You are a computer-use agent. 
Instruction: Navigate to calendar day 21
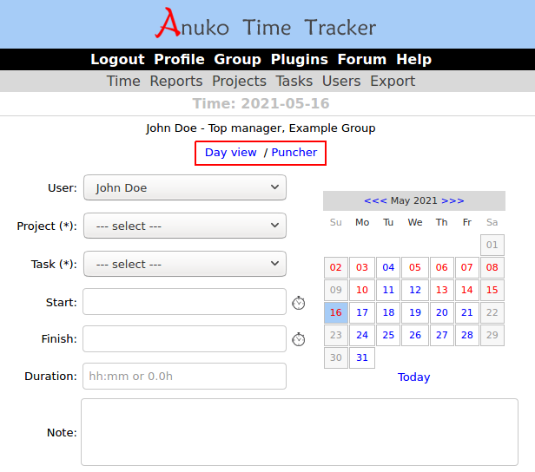click(x=466, y=312)
